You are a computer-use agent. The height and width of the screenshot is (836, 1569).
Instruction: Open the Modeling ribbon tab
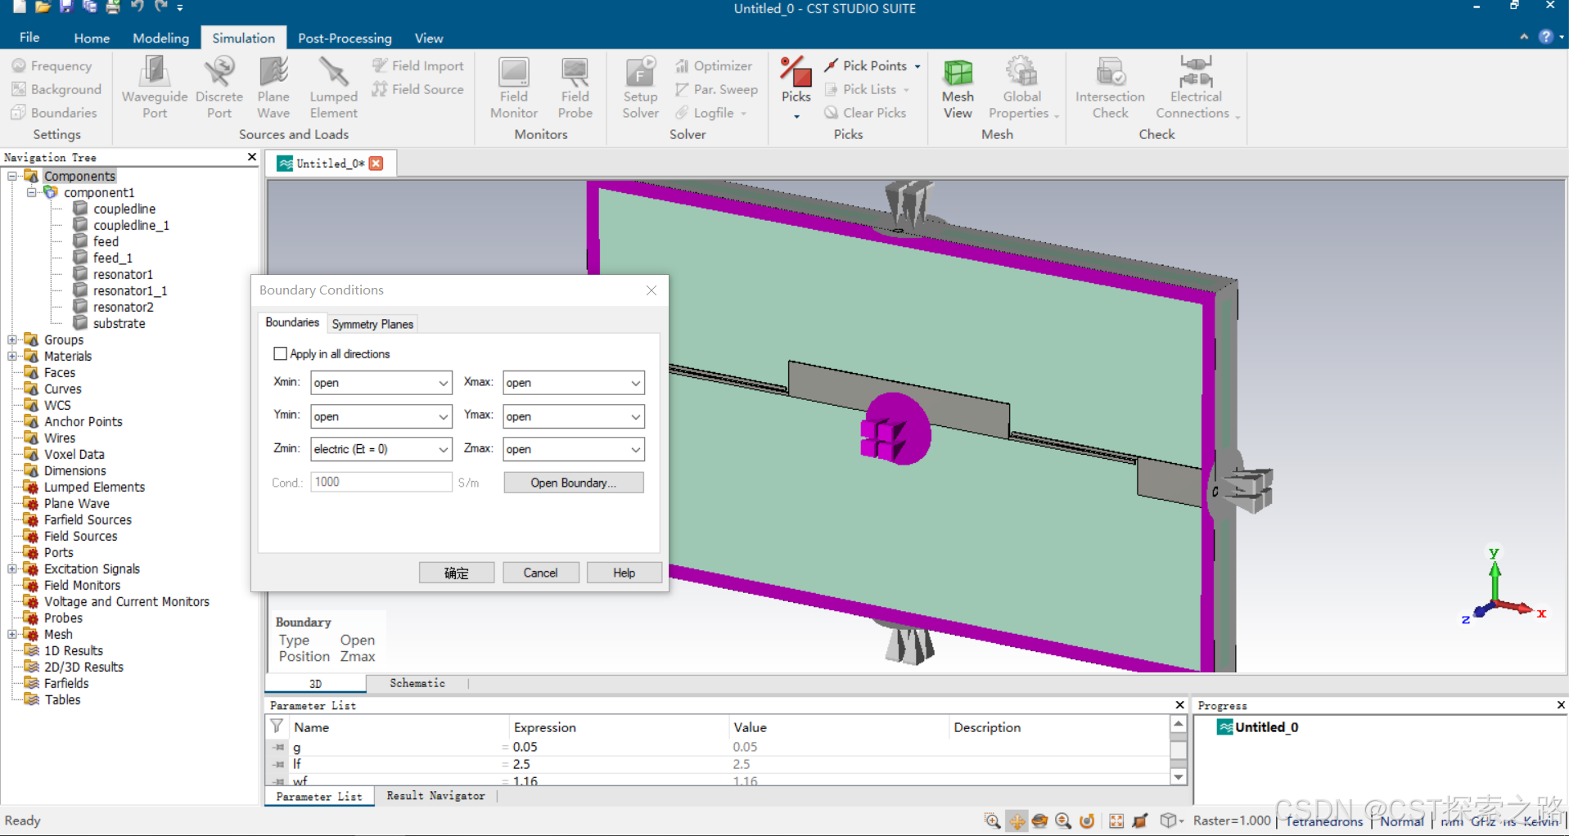click(x=160, y=38)
